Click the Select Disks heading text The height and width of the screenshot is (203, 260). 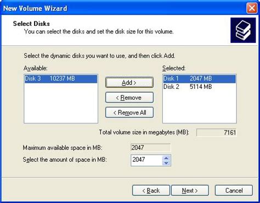pyautogui.click(x=31, y=24)
